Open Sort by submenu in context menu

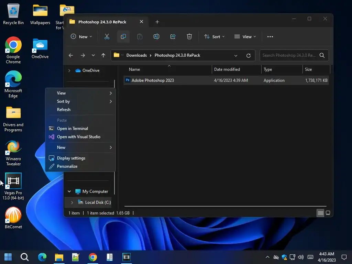[80, 101]
